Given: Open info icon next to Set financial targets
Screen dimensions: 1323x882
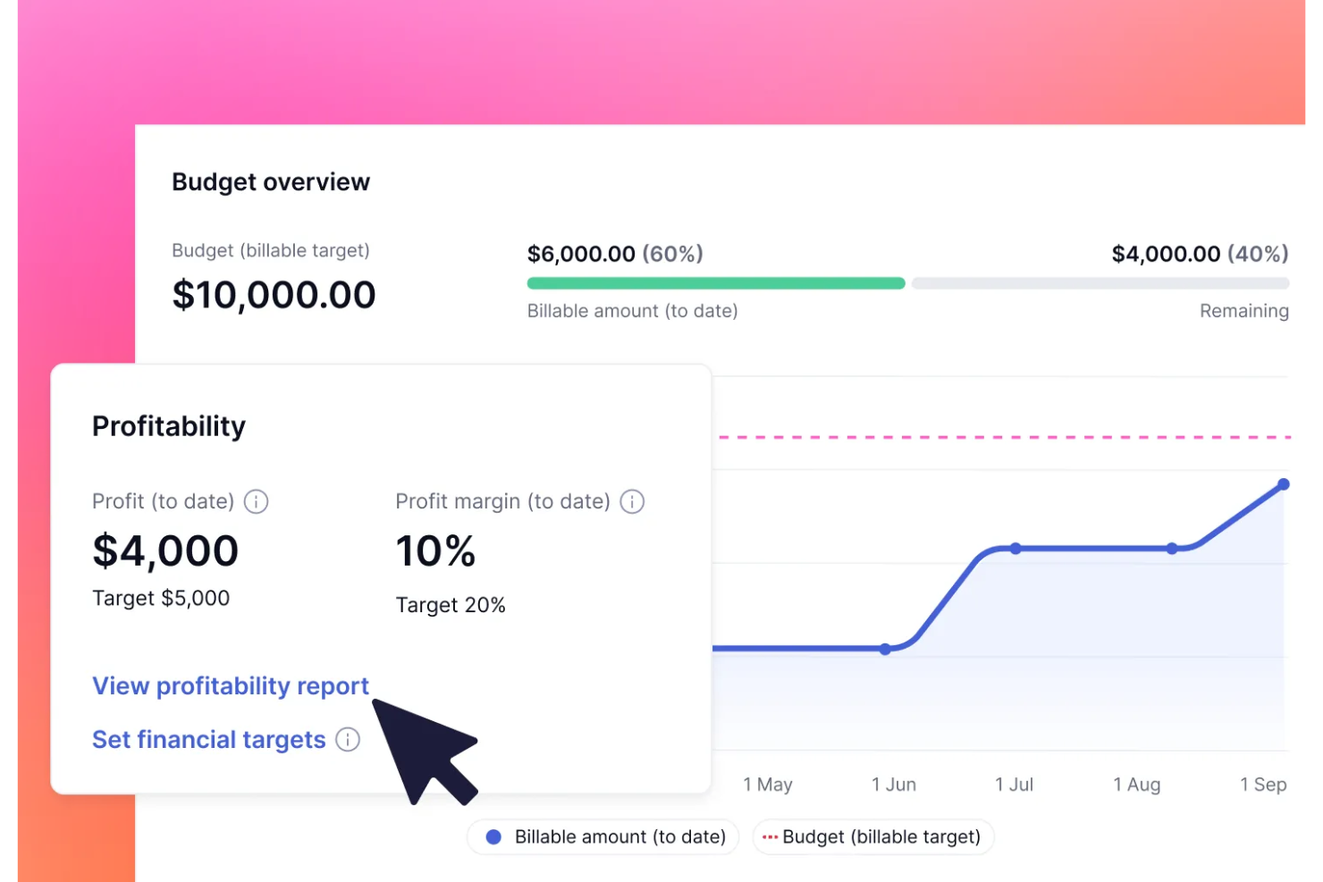Looking at the screenshot, I should (x=348, y=740).
